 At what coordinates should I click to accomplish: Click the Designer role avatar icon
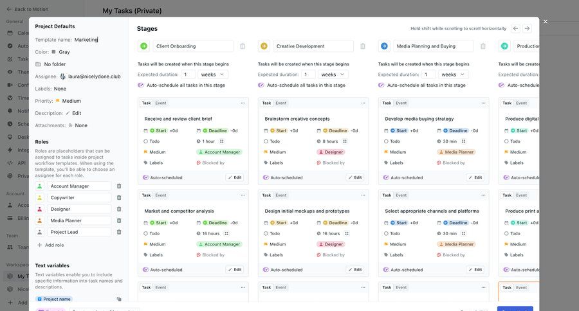40,209
